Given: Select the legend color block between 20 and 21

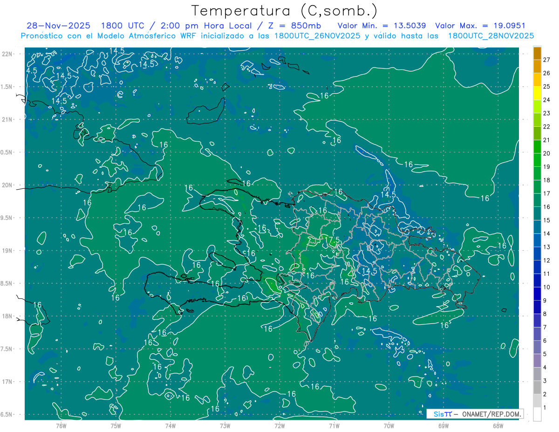Looking at the screenshot, I should [537, 147].
